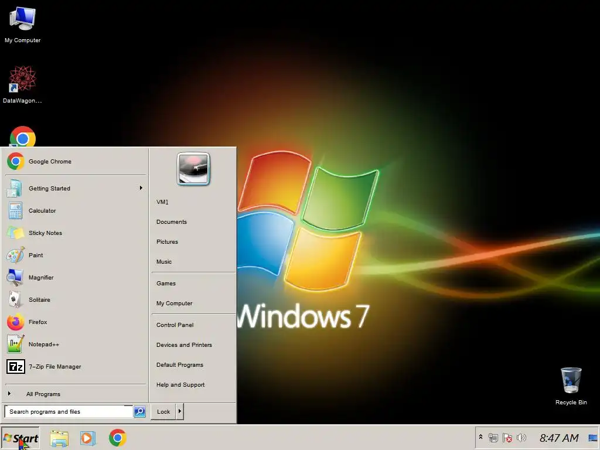The height and width of the screenshot is (450, 600).
Task: Click the search magnifier button
Action: click(139, 411)
